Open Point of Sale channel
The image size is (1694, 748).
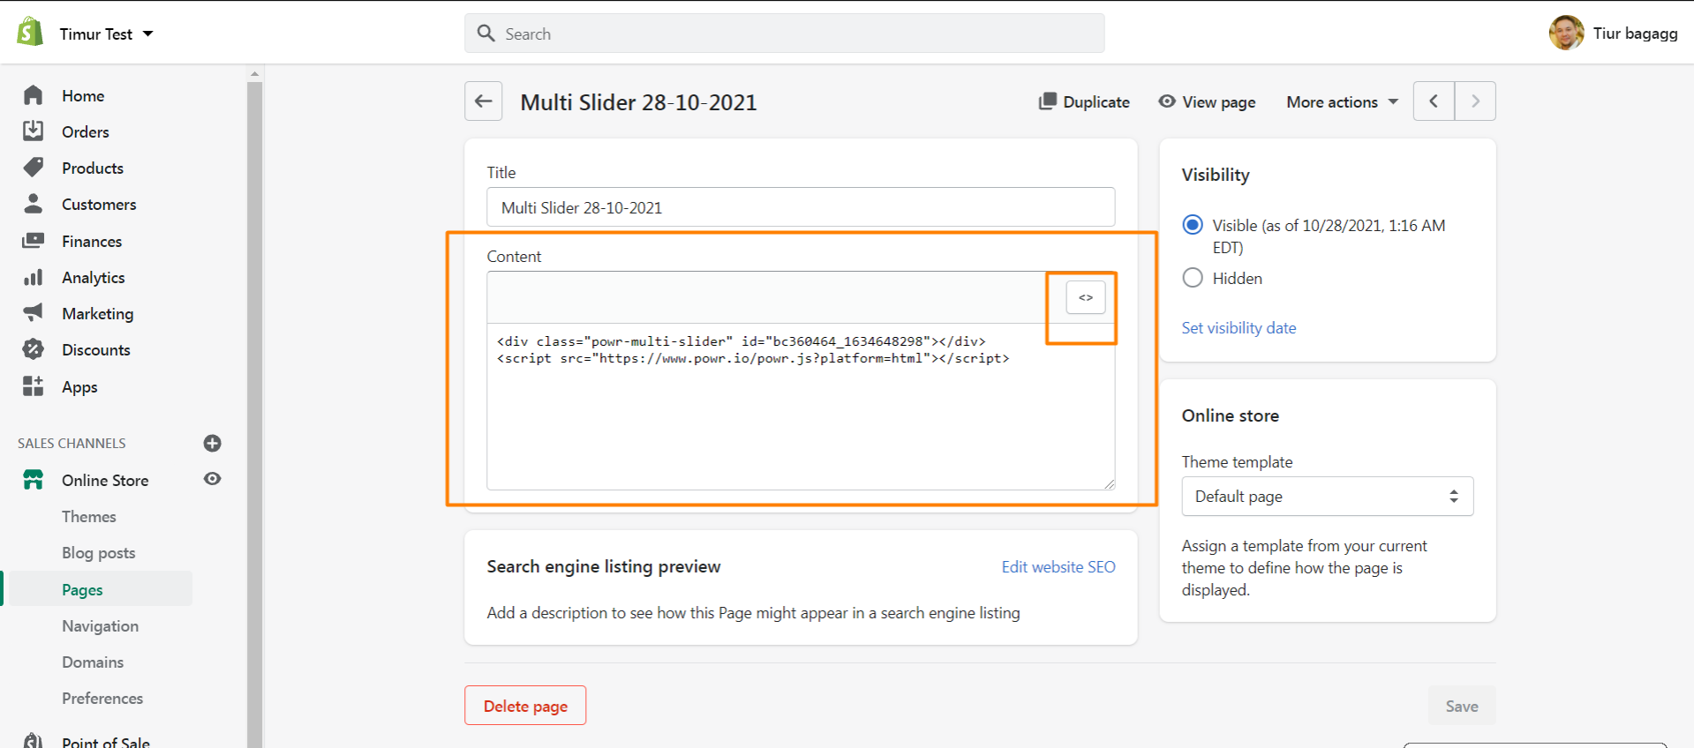coord(106,742)
